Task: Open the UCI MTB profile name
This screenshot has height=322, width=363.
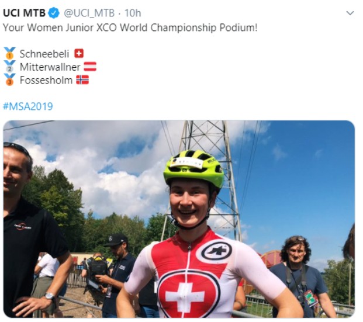Action: pyautogui.click(x=25, y=13)
